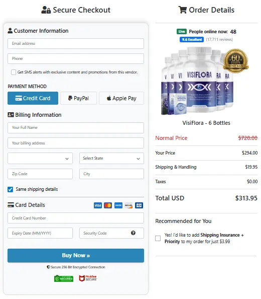Viewport: 261px width, 299px height.
Task: Click the shopping cart icon by Order Details
Action: pos(182,10)
